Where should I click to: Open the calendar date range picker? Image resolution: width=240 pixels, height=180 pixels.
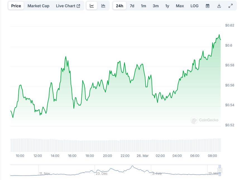pos(207,6)
